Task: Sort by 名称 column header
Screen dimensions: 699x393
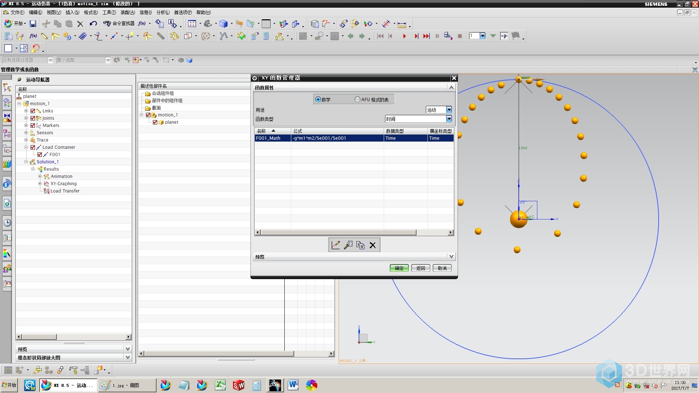Action: [x=273, y=131]
